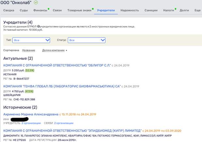
Task: Click the sort direction arrow after Доля в компании
Action: (x=66, y=50)
